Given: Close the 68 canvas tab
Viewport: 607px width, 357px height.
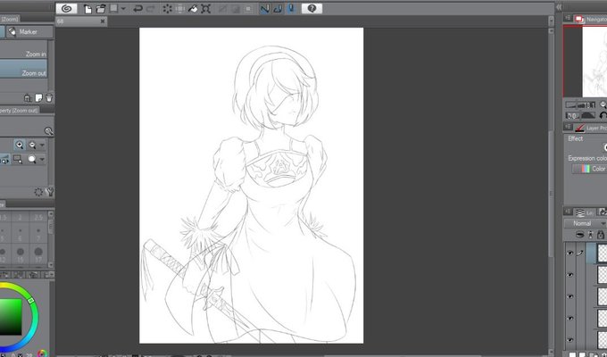Looking at the screenshot, I should tap(103, 21).
